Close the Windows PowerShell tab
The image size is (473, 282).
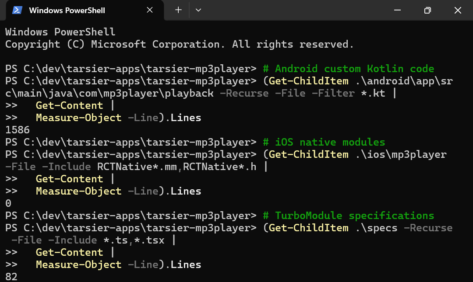[x=150, y=10]
